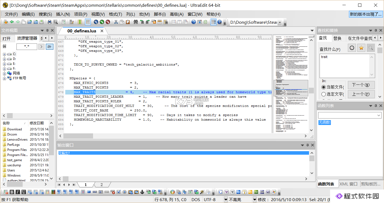The width and height of the screenshot is (384, 203).
Task: Click the *.* file filter input field
Action: tap(27, 47)
